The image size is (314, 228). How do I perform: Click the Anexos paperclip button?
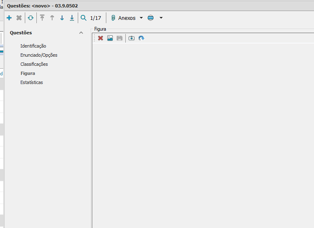tap(123, 18)
